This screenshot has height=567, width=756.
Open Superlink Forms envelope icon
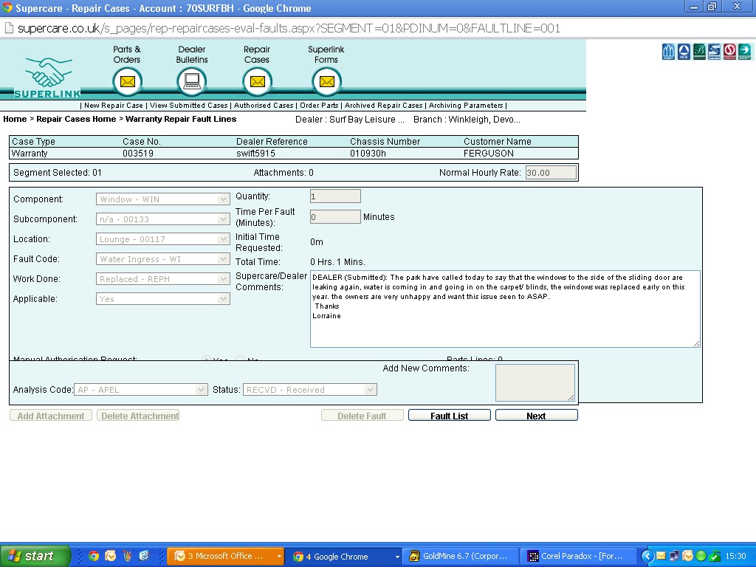coord(326,81)
